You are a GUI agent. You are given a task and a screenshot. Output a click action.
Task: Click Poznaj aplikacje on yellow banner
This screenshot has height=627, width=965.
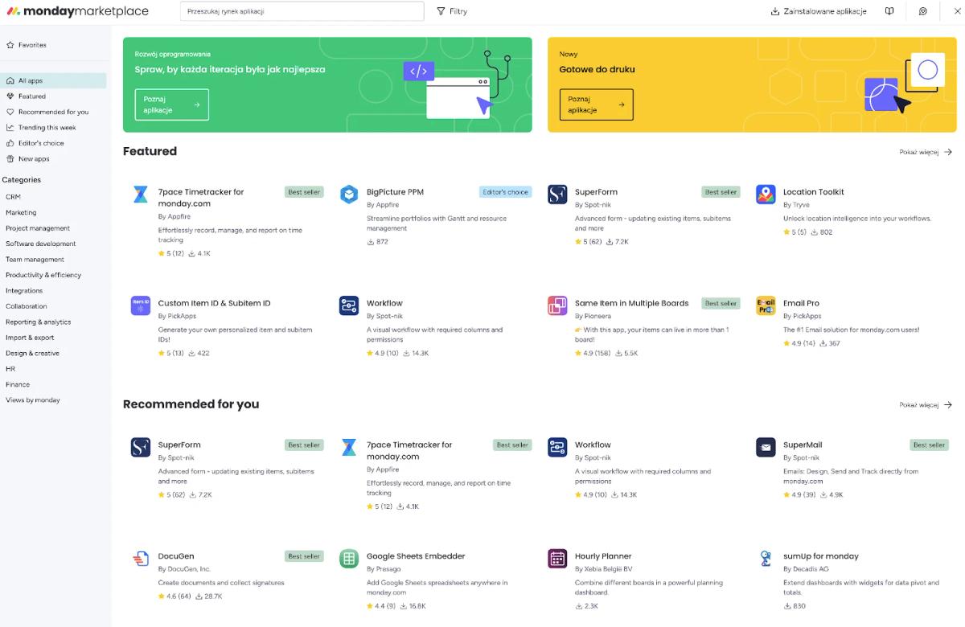pos(596,104)
